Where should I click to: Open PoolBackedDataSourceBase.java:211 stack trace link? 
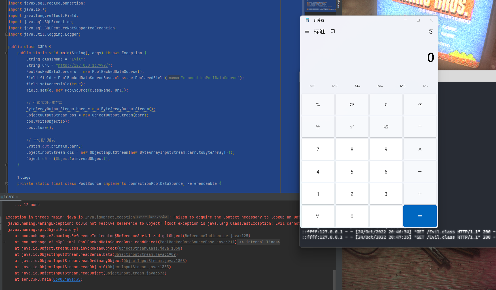coord(197,242)
